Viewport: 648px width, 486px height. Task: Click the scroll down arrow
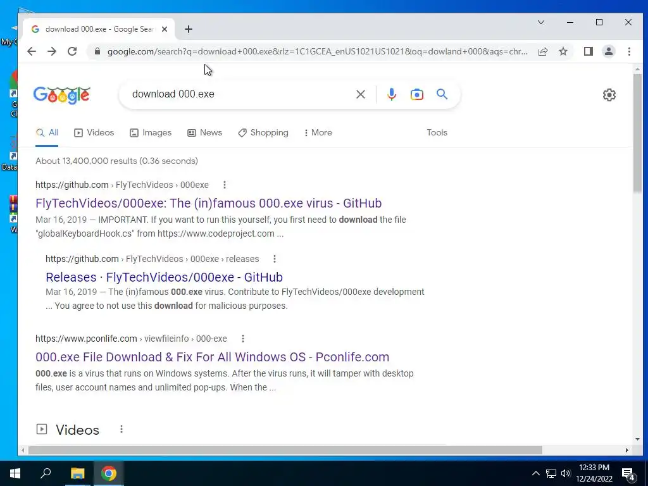tap(637, 439)
